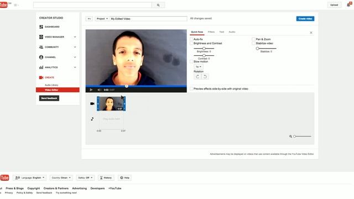The height and width of the screenshot is (199, 354).
Task: Open Help with the footer question mark button
Action: tap(124, 178)
